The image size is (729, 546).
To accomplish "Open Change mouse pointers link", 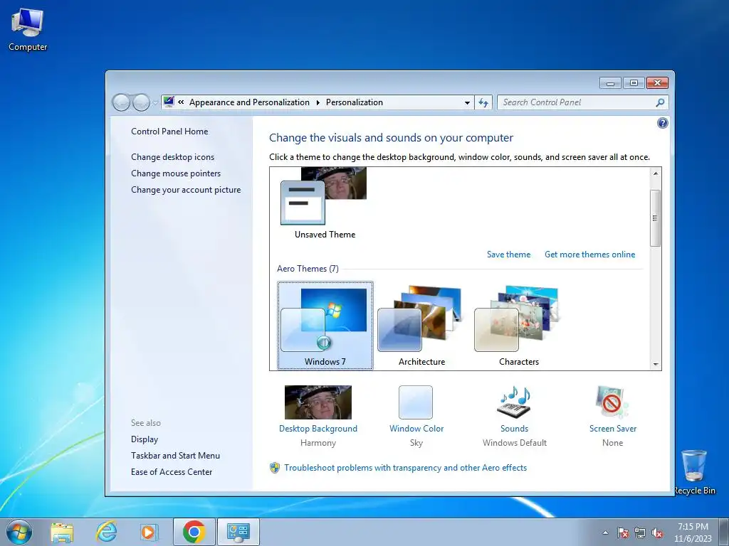I will (x=176, y=173).
